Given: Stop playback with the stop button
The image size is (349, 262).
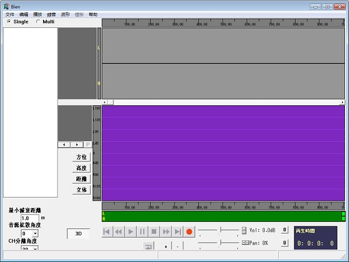Looking at the screenshot, I should [154, 232].
